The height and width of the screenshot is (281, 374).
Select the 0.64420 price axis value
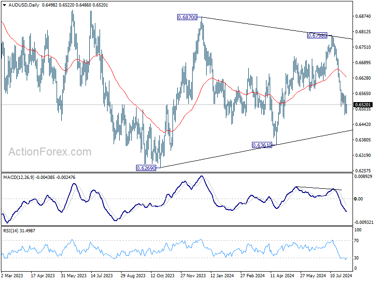363,124
